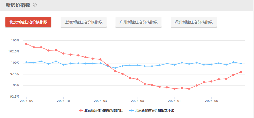Viewport: 254px width, 118px height.
Task: Click lowest red point near 2025-01
Action: click(174, 89)
